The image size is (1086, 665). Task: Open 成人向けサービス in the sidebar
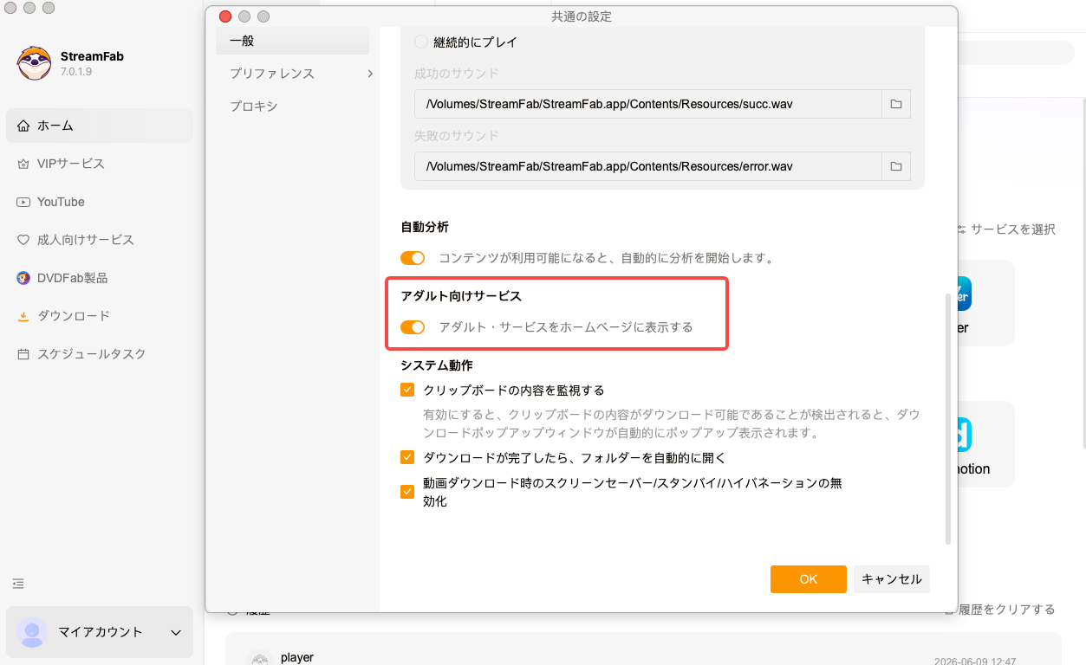pos(100,240)
